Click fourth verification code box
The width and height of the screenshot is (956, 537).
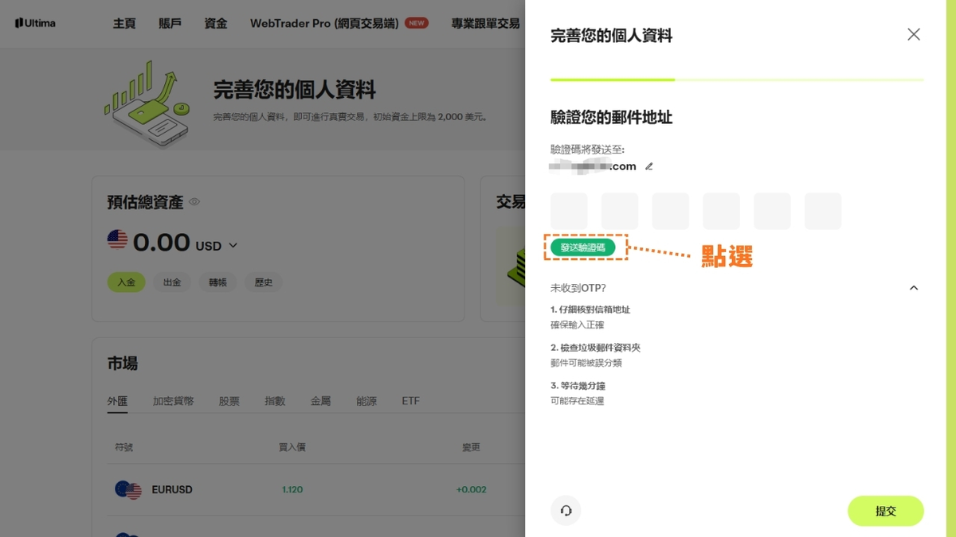click(x=721, y=211)
